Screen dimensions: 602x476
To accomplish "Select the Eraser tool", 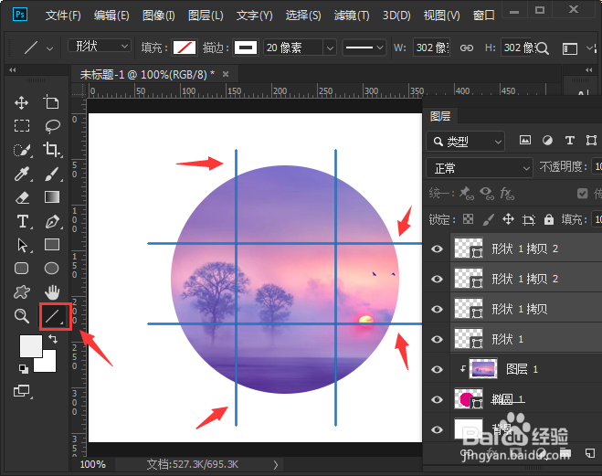I will [22, 197].
